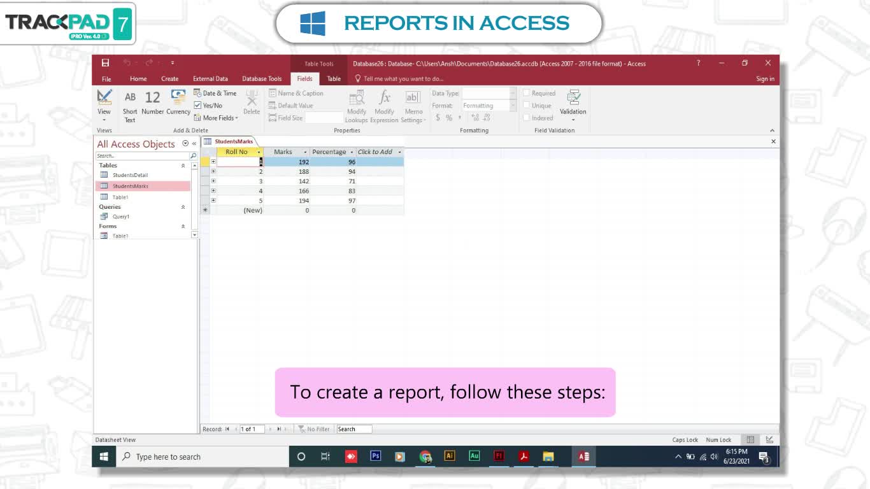
Task: Add a Currency field
Action: (178, 103)
